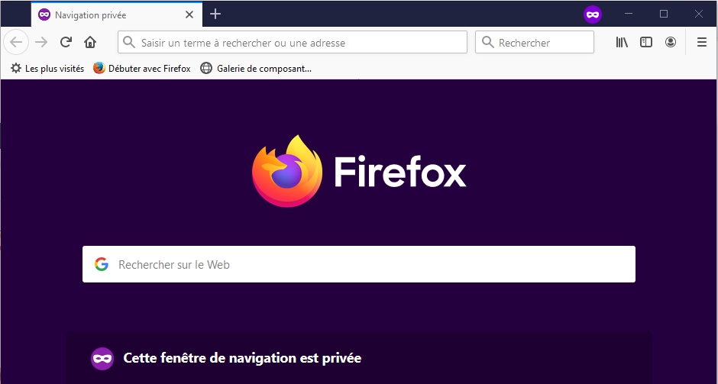Open the Débuter avec Firefox bookmark
The width and height of the screenshot is (718, 384).
(142, 69)
